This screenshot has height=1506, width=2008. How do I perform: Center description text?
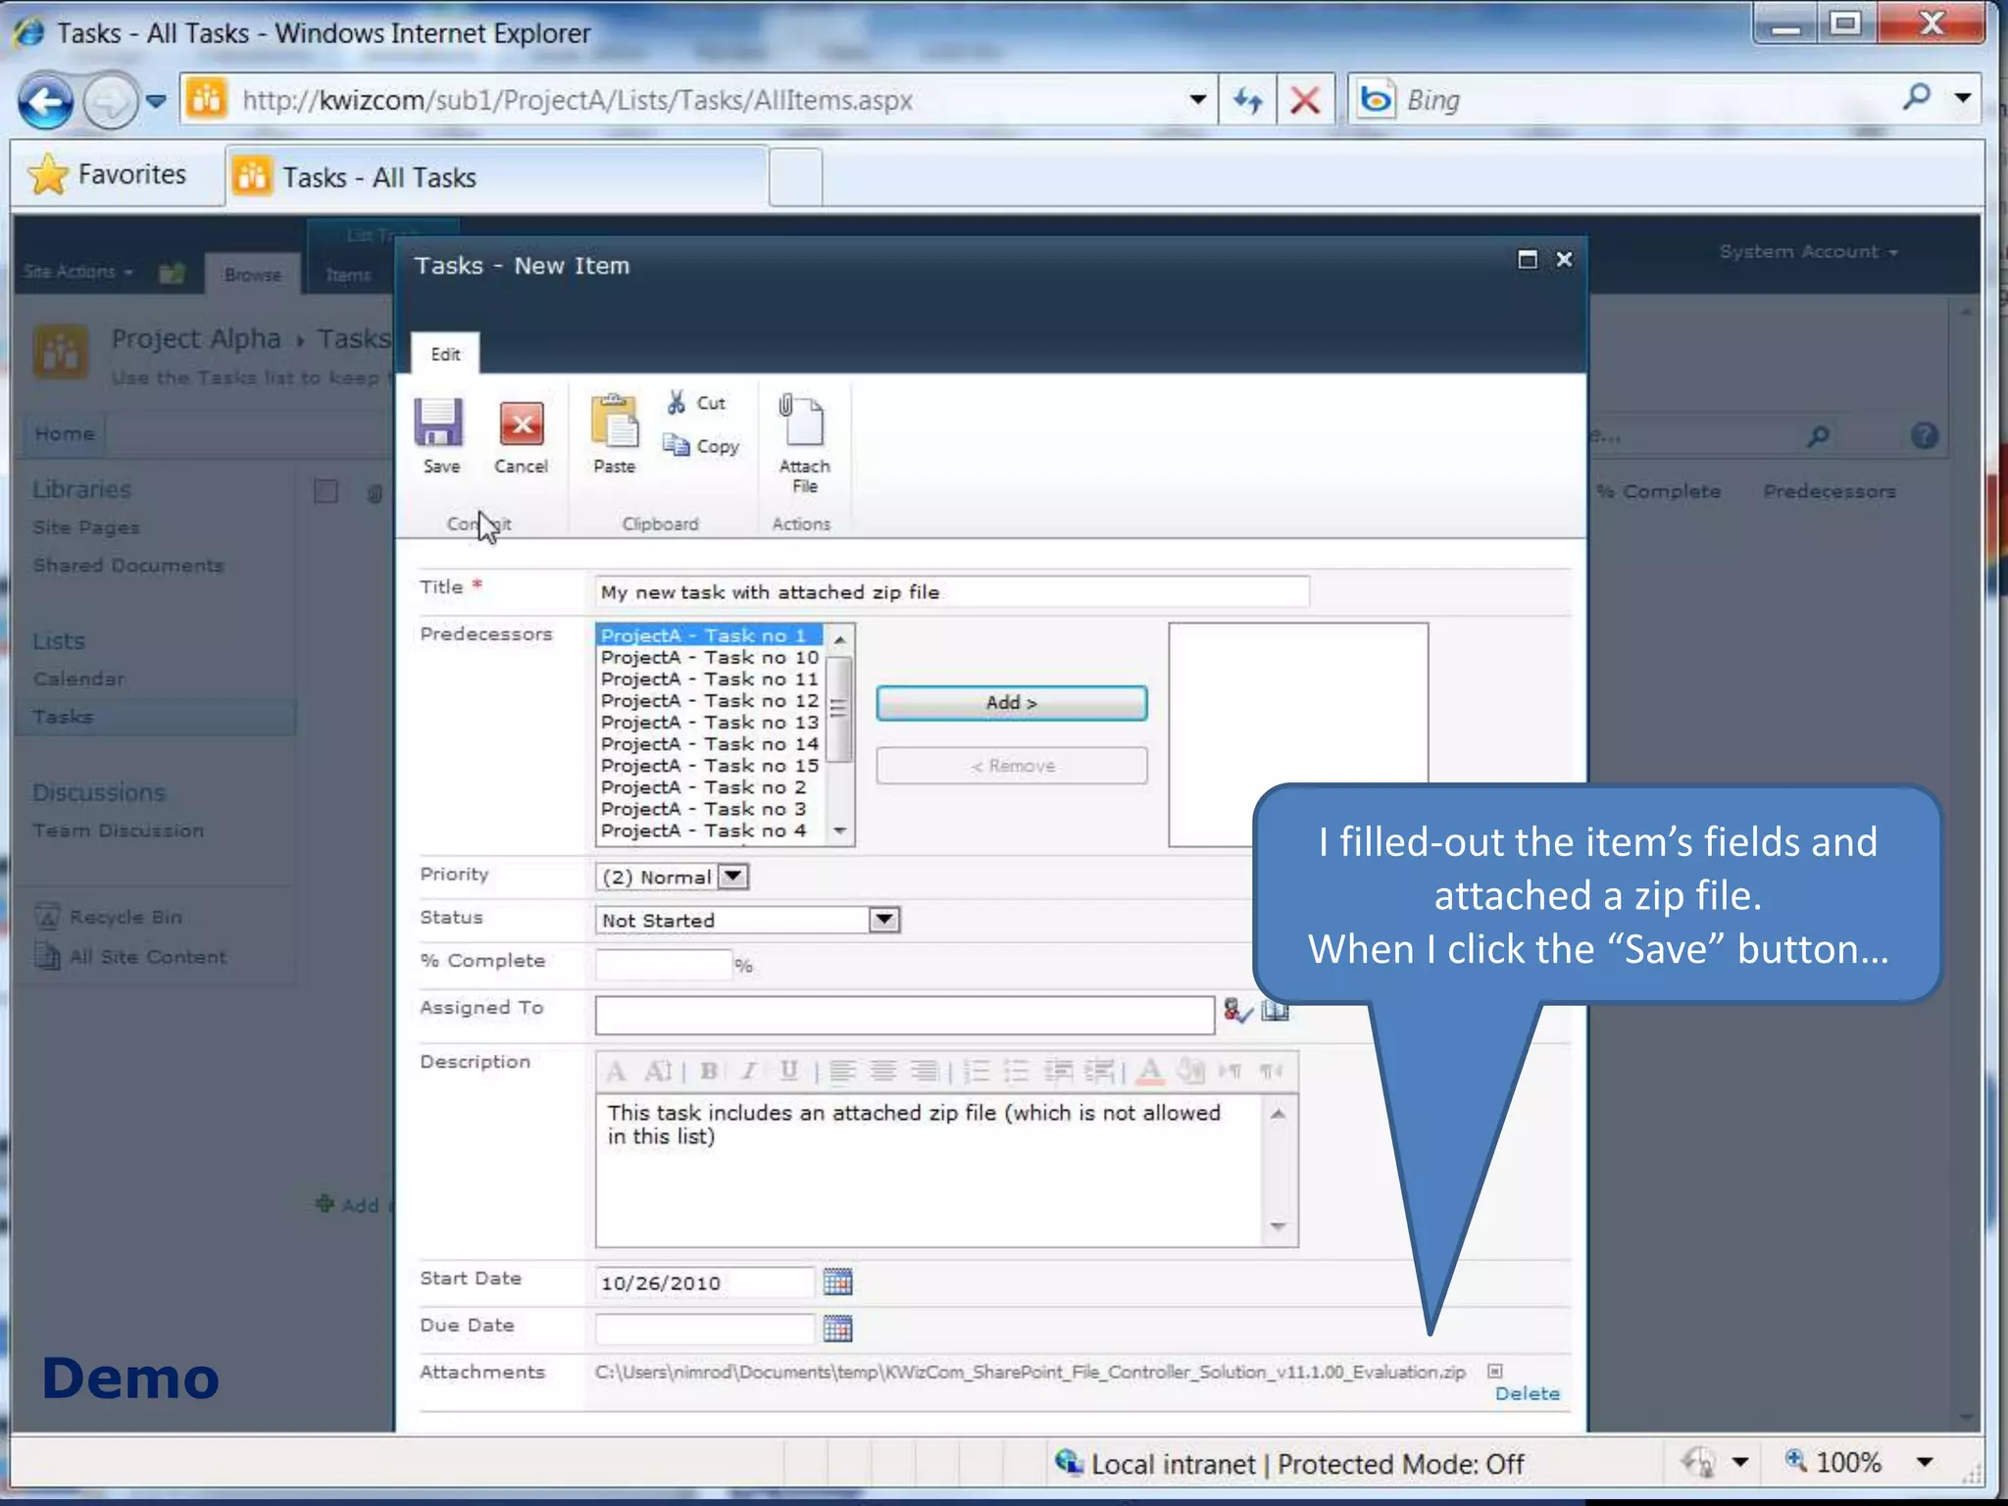click(x=883, y=1071)
